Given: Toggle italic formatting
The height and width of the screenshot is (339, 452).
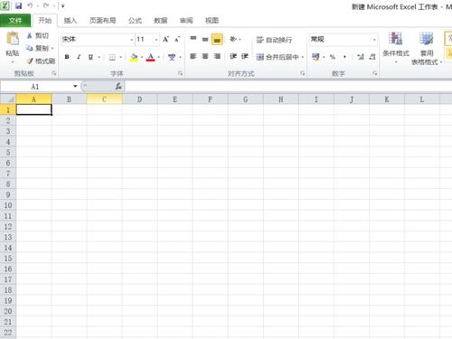Looking at the screenshot, I should point(79,57).
